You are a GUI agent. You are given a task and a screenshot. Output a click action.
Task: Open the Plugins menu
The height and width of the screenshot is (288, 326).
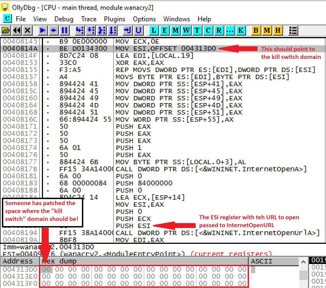pyautogui.click(x=115, y=19)
